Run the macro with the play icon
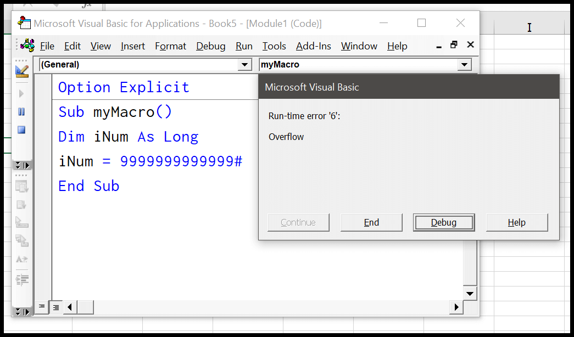This screenshot has height=337, width=574. (x=22, y=93)
